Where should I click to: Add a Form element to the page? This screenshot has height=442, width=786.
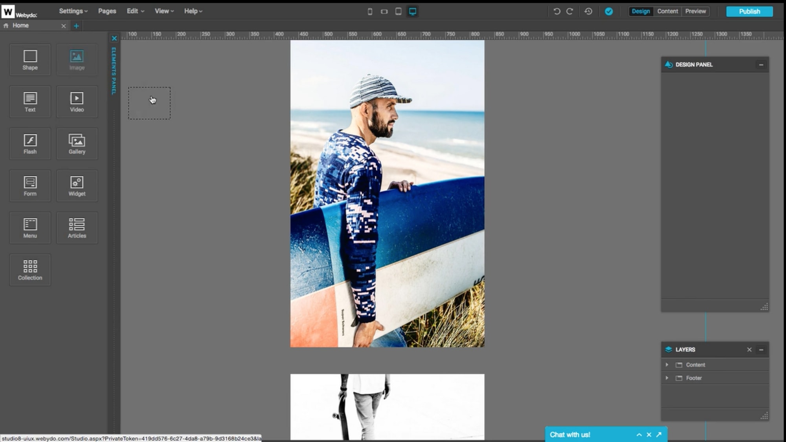pos(30,186)
